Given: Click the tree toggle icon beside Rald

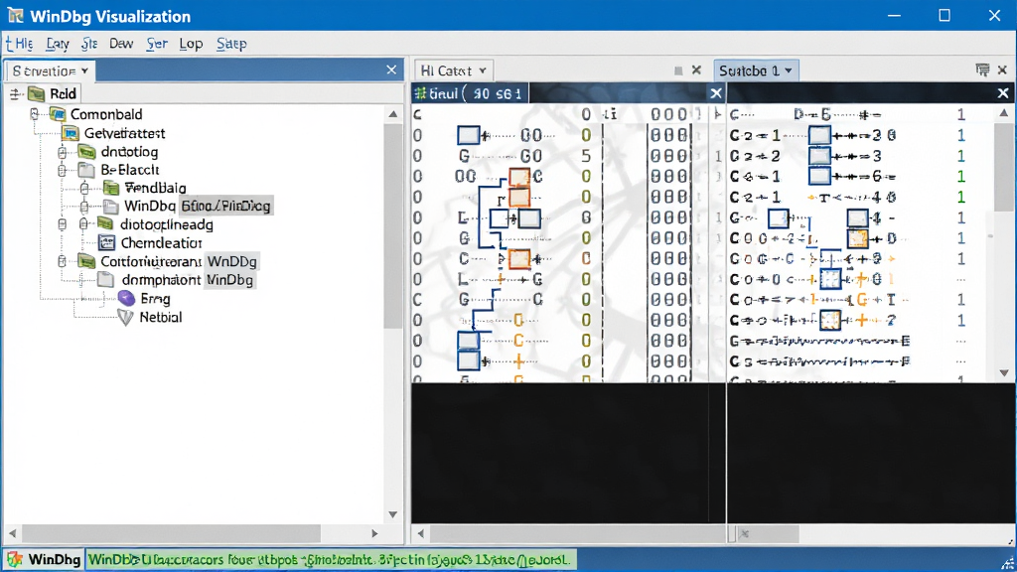Looking at the screenshot, I should pyautogui.click(x=16, y=94).
